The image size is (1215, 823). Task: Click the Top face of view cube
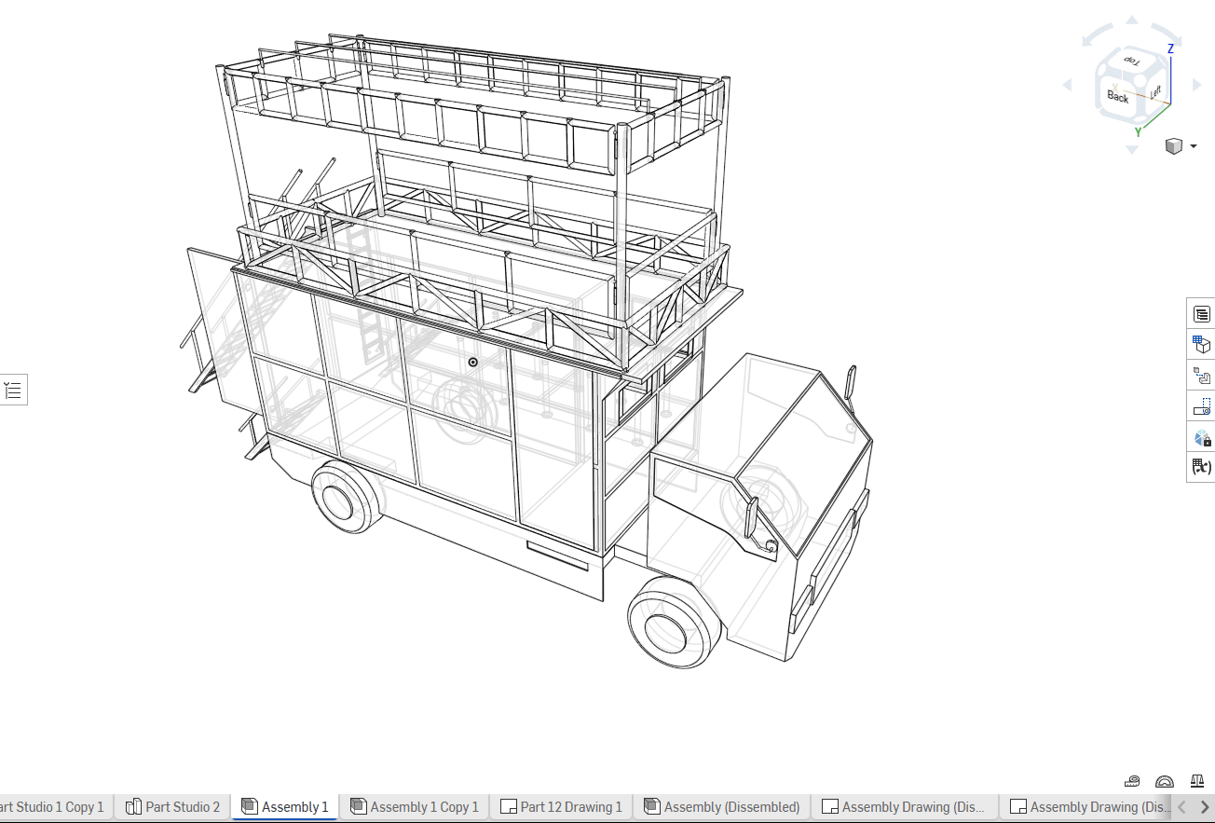[1131, 62]
